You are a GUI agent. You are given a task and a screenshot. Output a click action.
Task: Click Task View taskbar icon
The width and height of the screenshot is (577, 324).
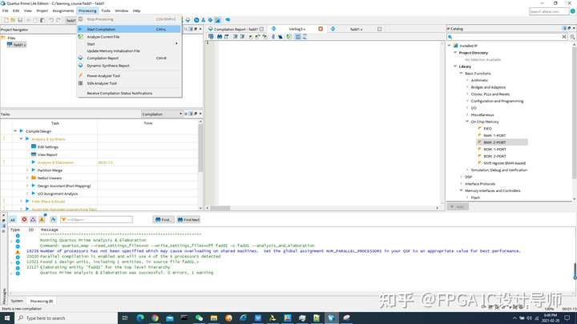(x=125, y=318)
